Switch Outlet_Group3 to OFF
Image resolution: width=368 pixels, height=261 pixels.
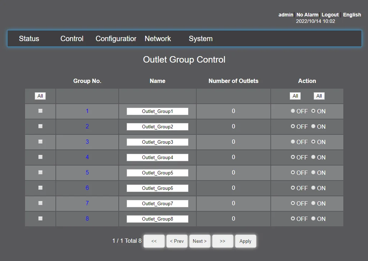(x=293, y=142)
